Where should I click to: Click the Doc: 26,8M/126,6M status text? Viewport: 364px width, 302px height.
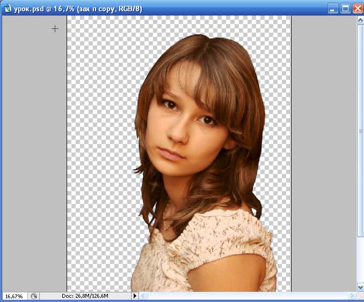pos(85,296)
